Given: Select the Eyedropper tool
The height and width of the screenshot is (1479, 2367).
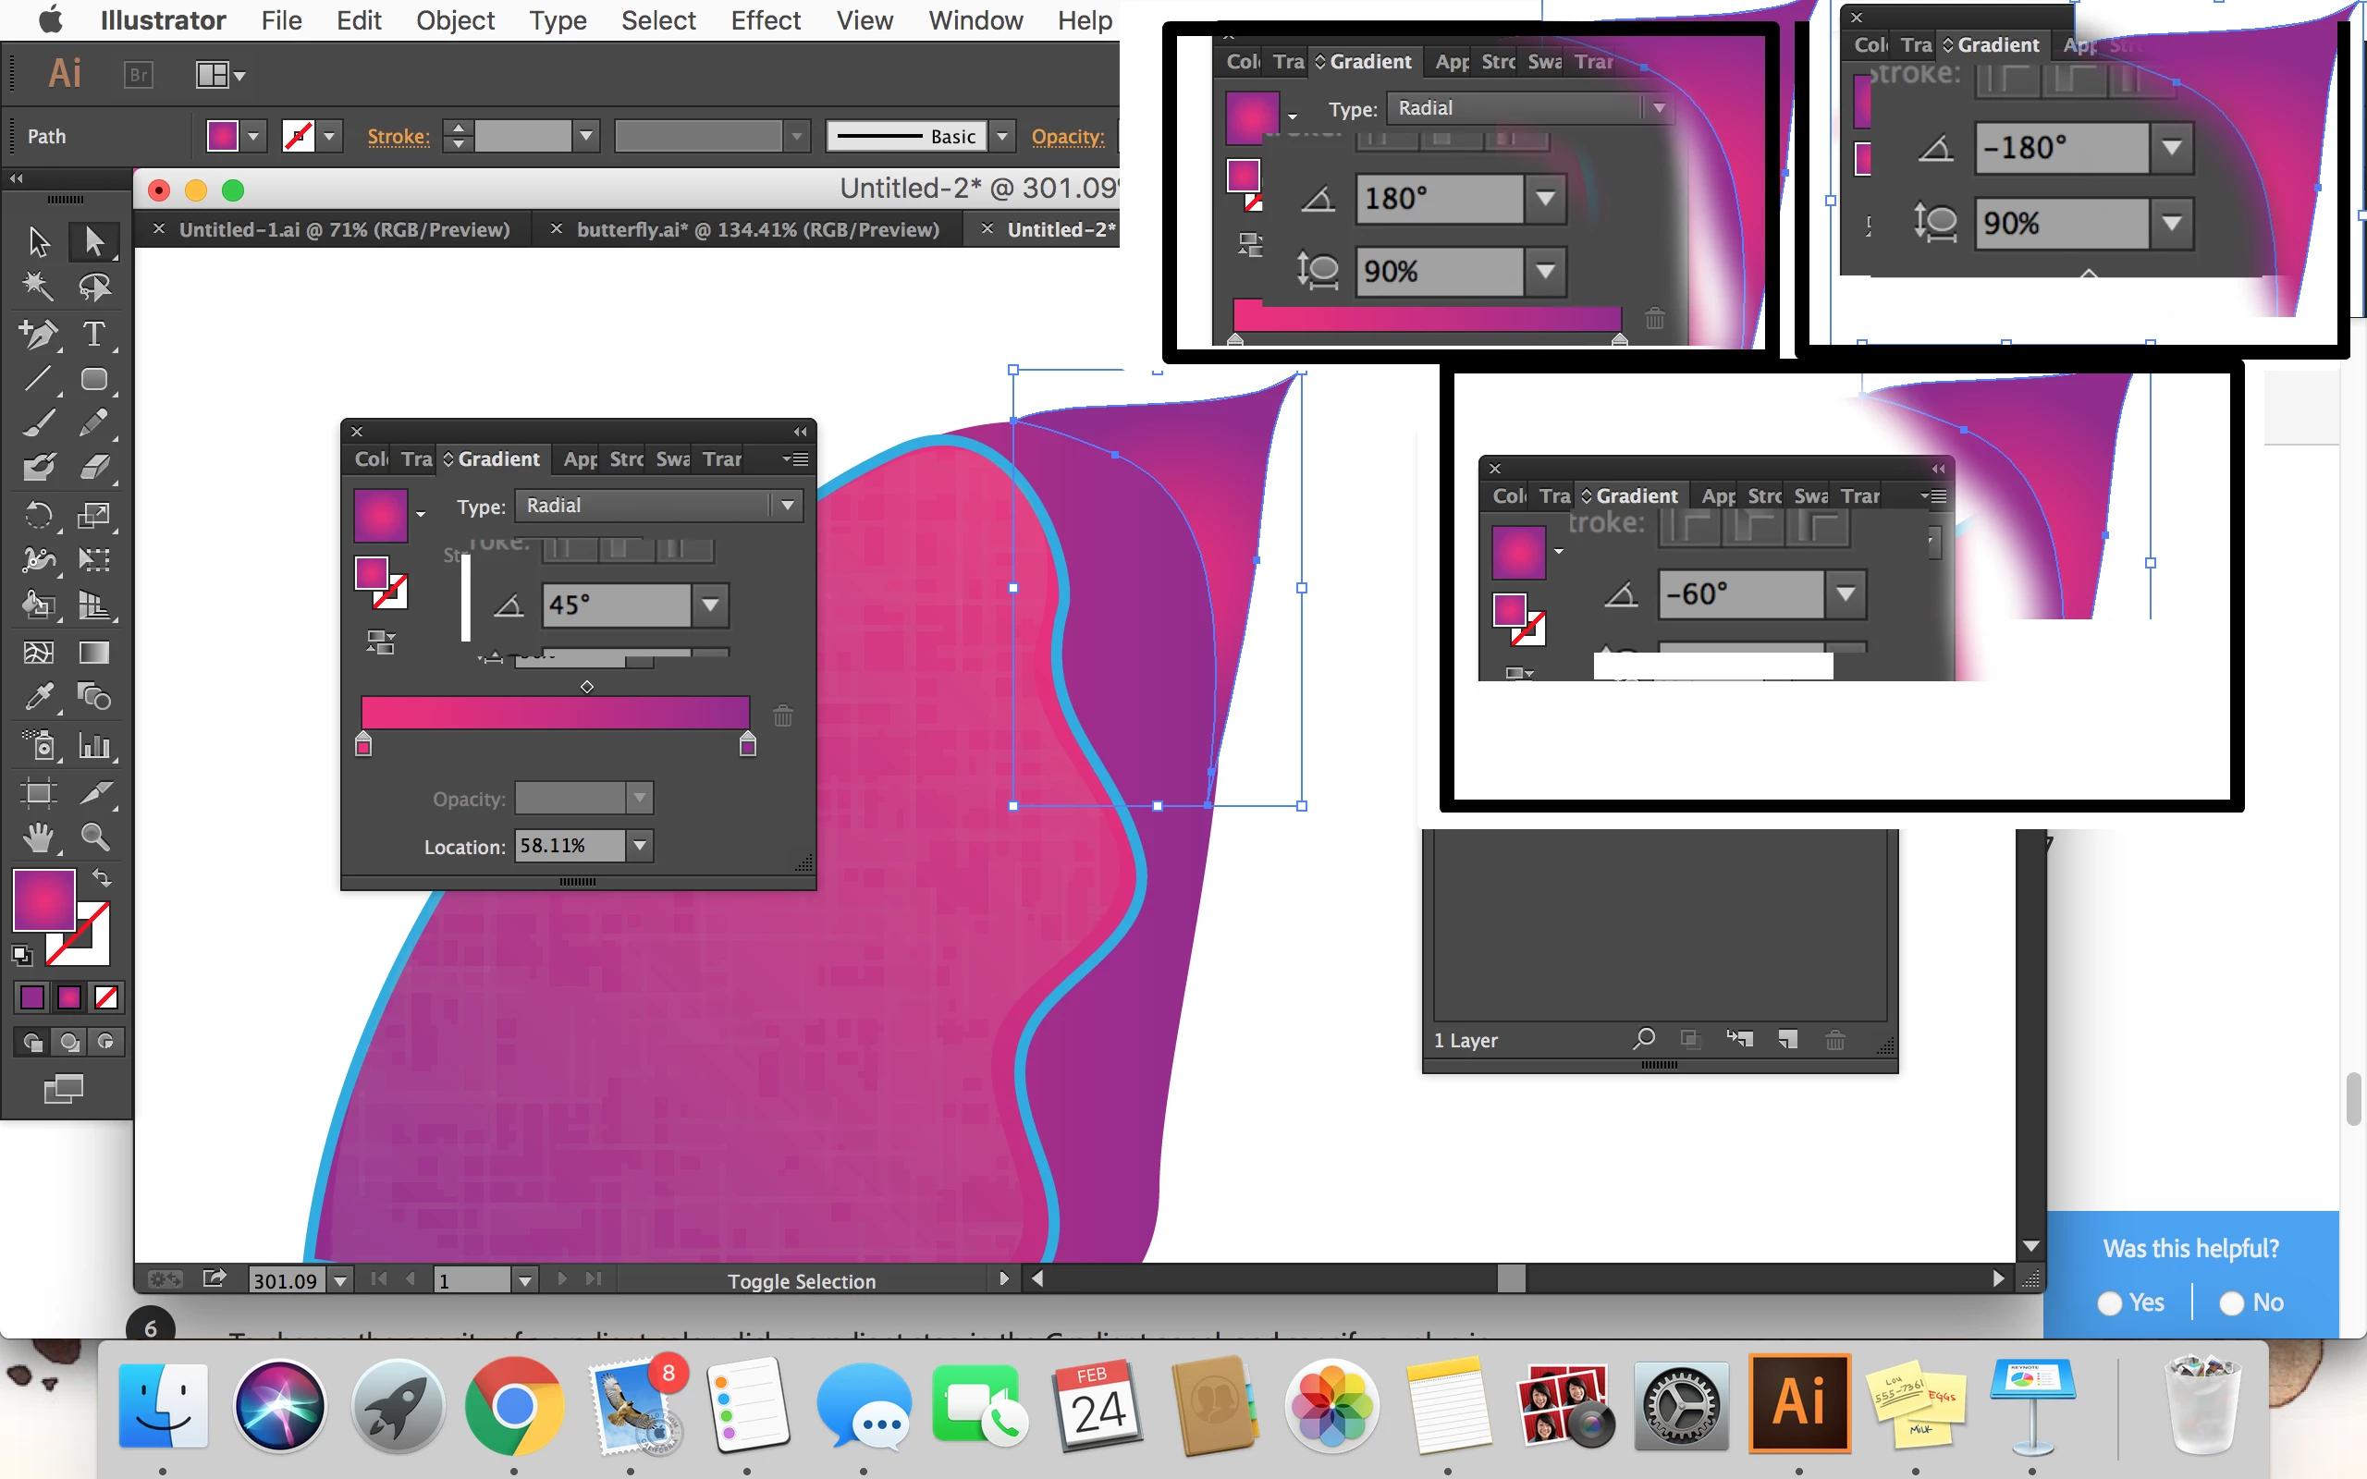Looking at the screenshot, I should pos(38,697).
